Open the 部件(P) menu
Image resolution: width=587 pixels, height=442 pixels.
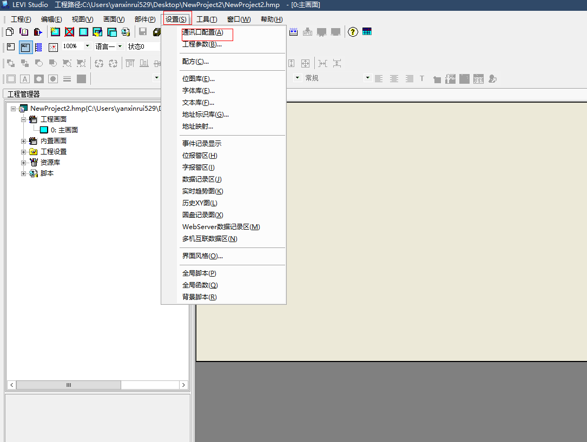[x=145, y=19]
